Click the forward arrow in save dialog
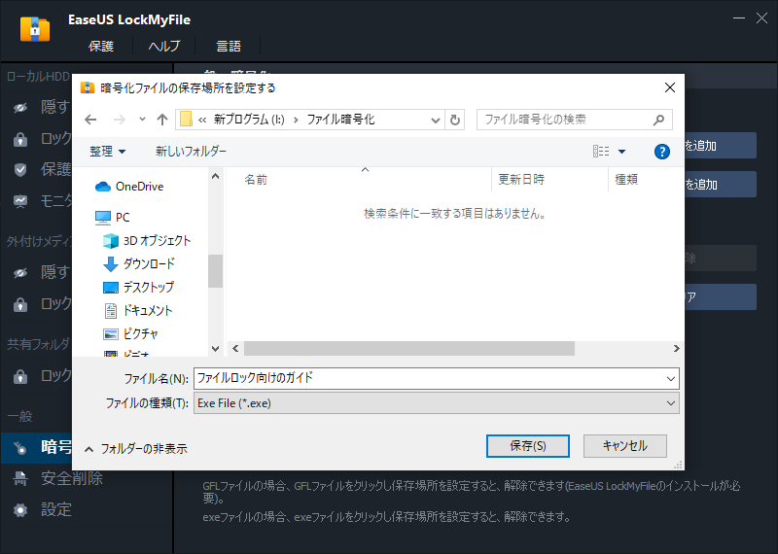Image resolution: width=778 pixels, height=554 pixels. [119, 120]
